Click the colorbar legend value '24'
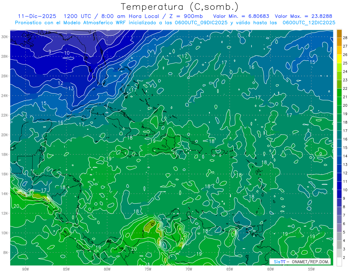353x273 pixels. [x=345, y=72]
